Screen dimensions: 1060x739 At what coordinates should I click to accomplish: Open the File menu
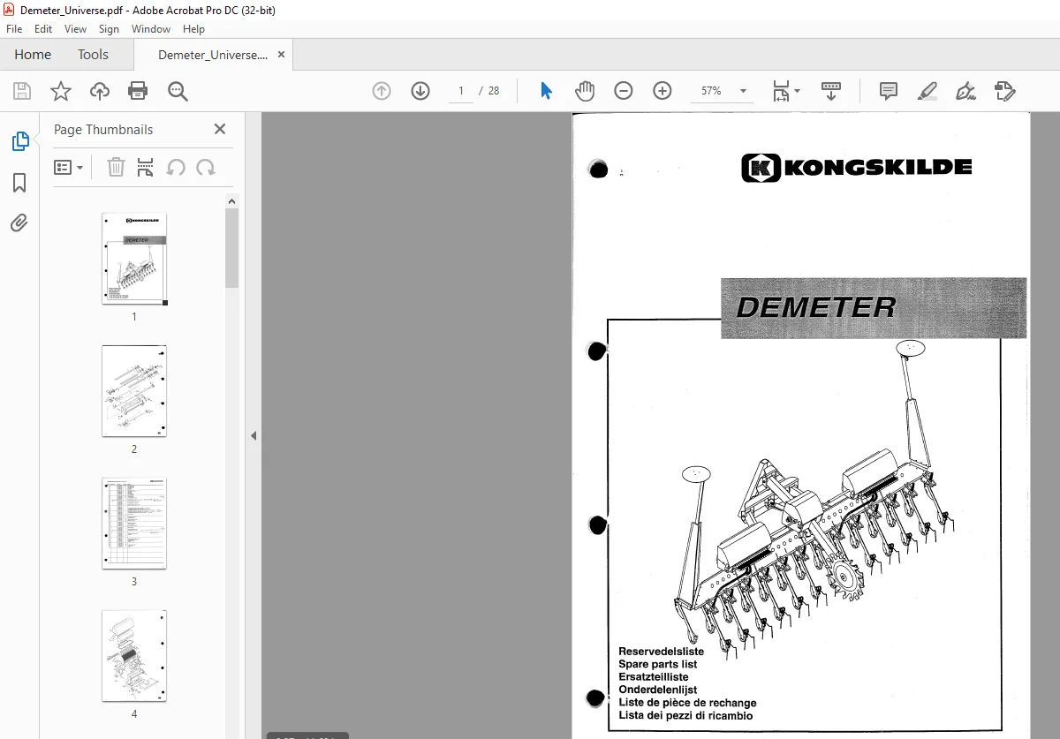[x=14, y=29]
